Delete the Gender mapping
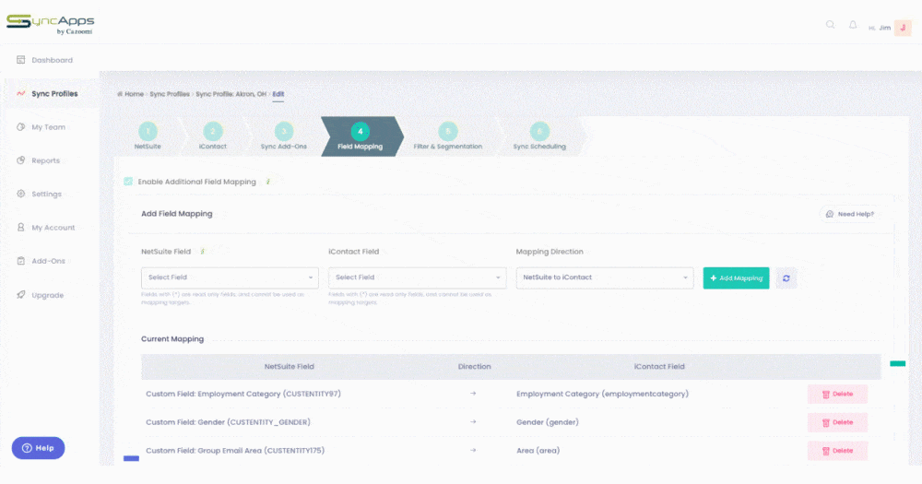Viewport: 922px width, 484px height. click(x=837, y=422)
